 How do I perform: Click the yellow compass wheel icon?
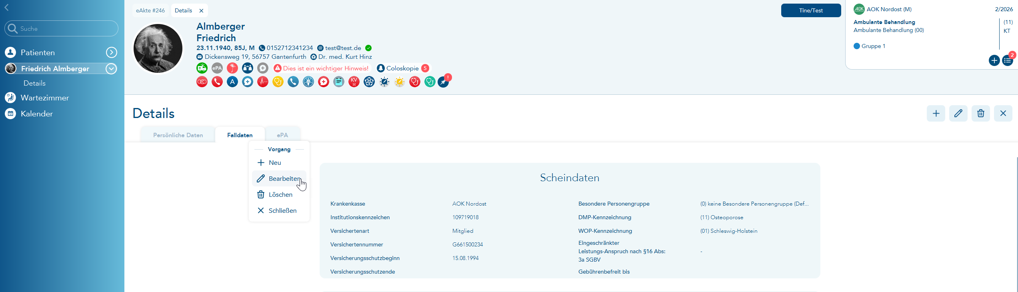point(400,82)
